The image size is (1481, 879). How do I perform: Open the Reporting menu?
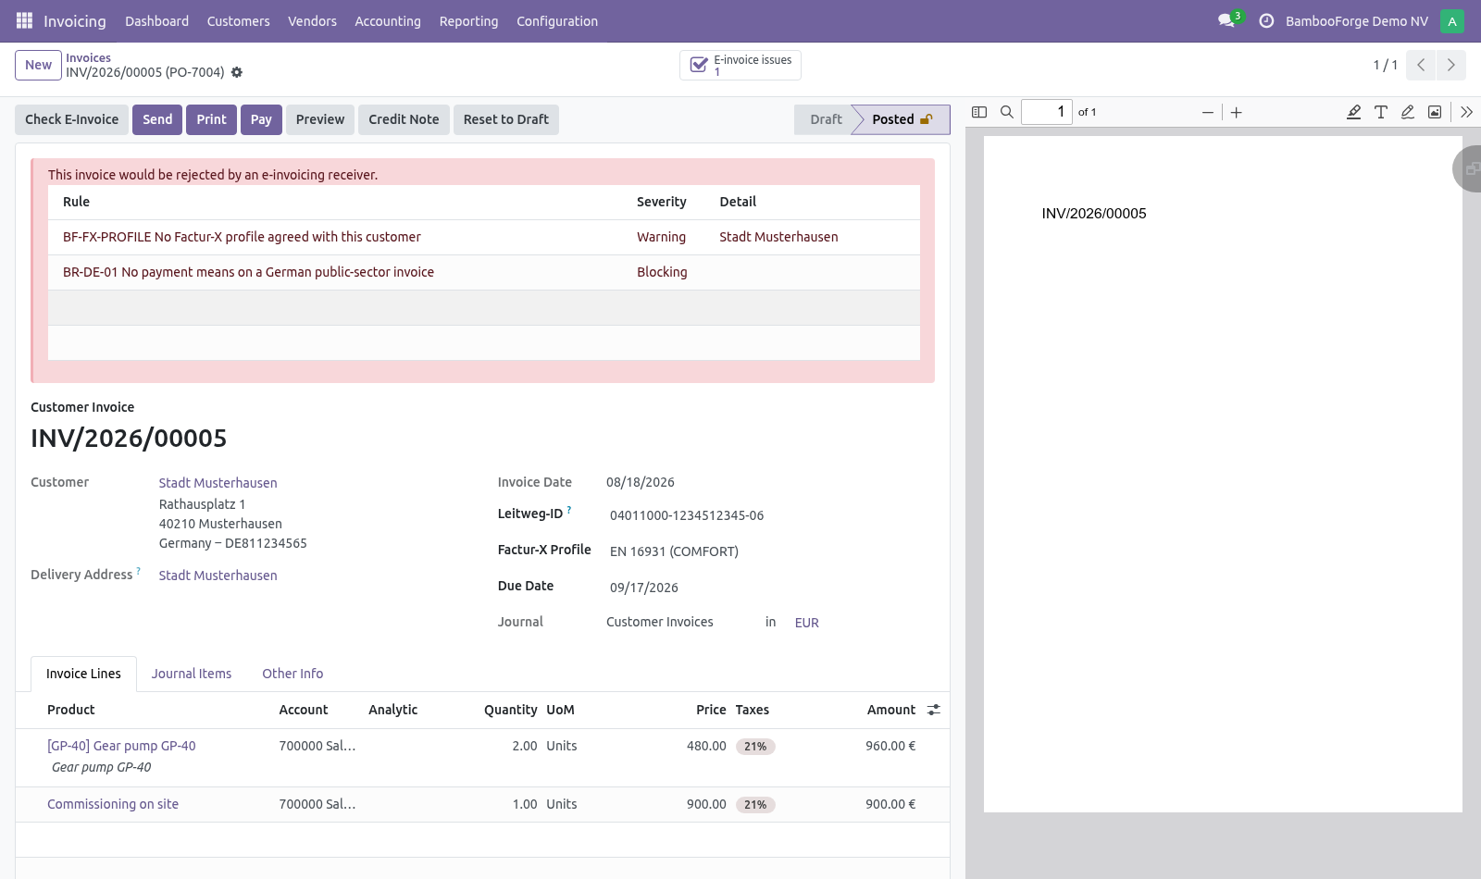coord(468,20)
